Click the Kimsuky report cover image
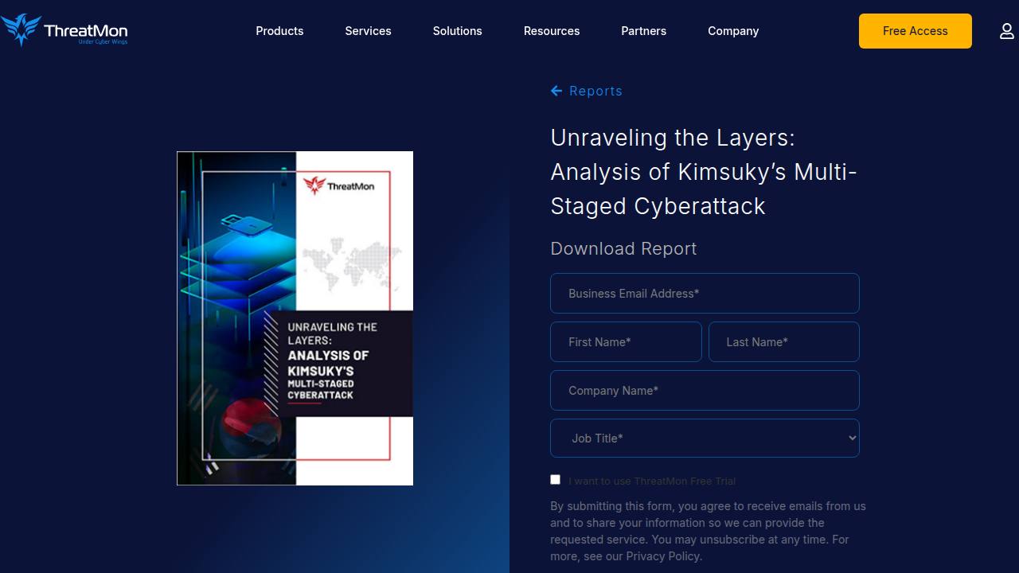 coord(295,318)
